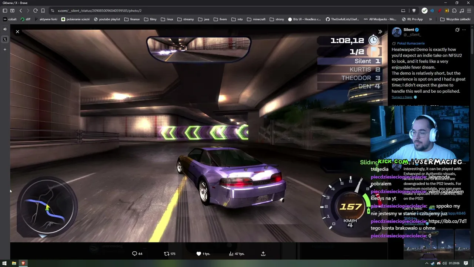474x267 pixels.
Task: Click the yellow star extension icon
Action: tap(447, 11)
